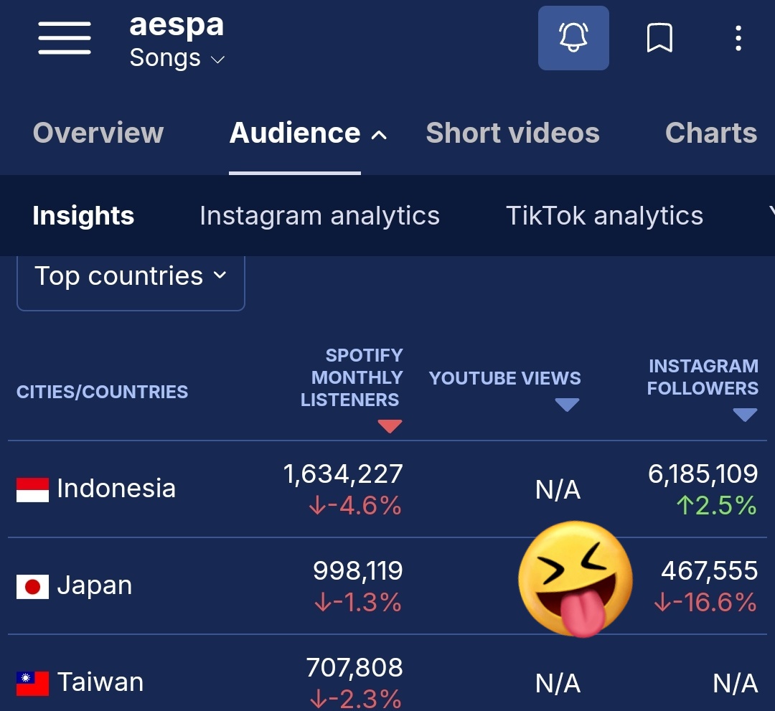Click the -16.6% Instagram change for Japan
Image resolution: width=775 pixels, height=711 pixels.
tap(705, 603)
